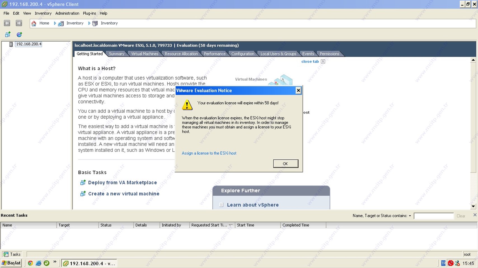Open Name, Target or Status contains dropdown

click(410, 216)
